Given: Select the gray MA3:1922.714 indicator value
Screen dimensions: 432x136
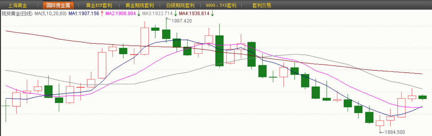Looking at the screenshot, I should pos(157,13).
